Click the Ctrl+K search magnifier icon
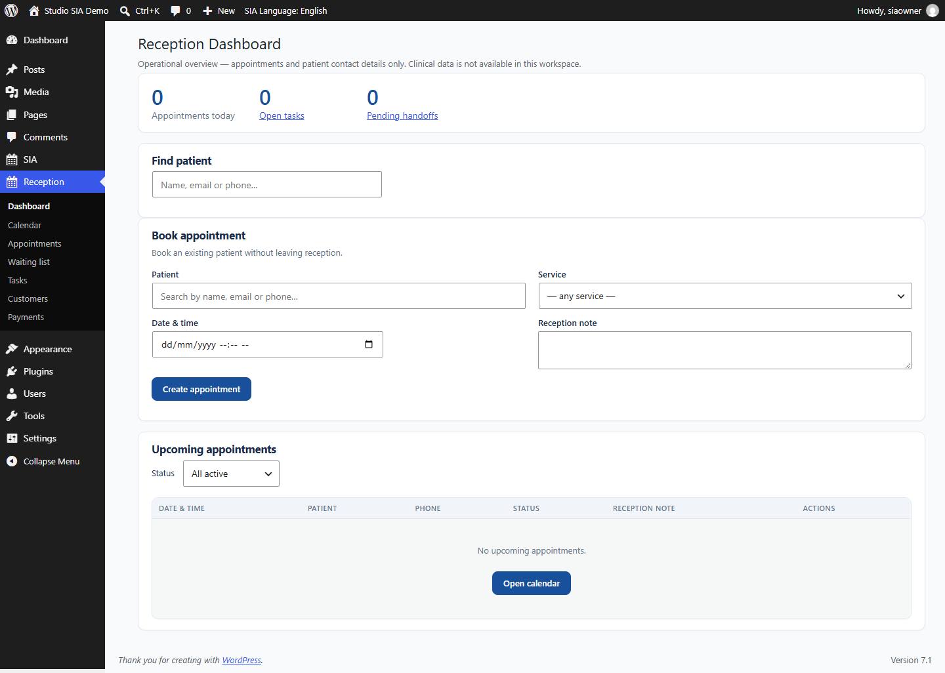945x673 pixels. (125, 10)
